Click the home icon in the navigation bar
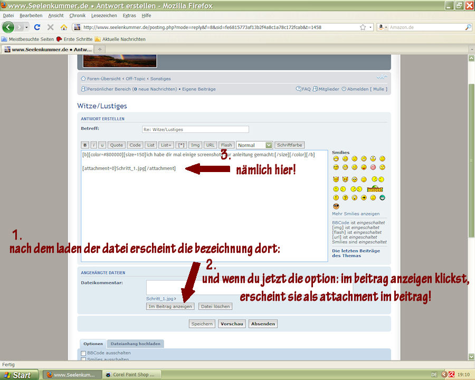This screenshot has height=380, width=475. click(x=64, y=27)
